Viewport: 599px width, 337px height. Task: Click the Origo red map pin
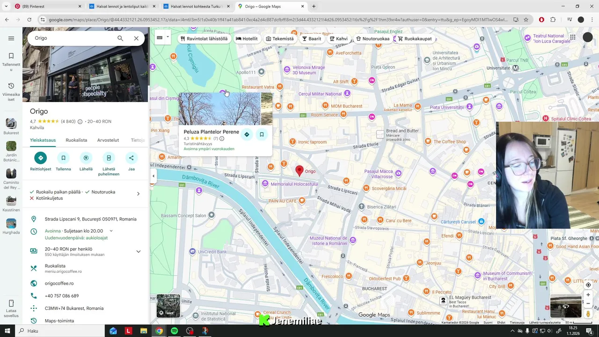point(299,171)
